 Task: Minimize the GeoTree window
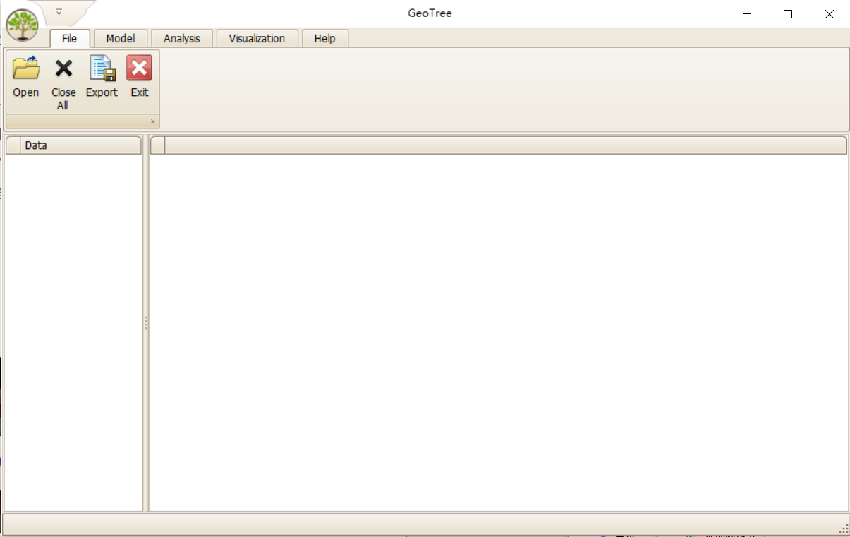pos(746,14)
